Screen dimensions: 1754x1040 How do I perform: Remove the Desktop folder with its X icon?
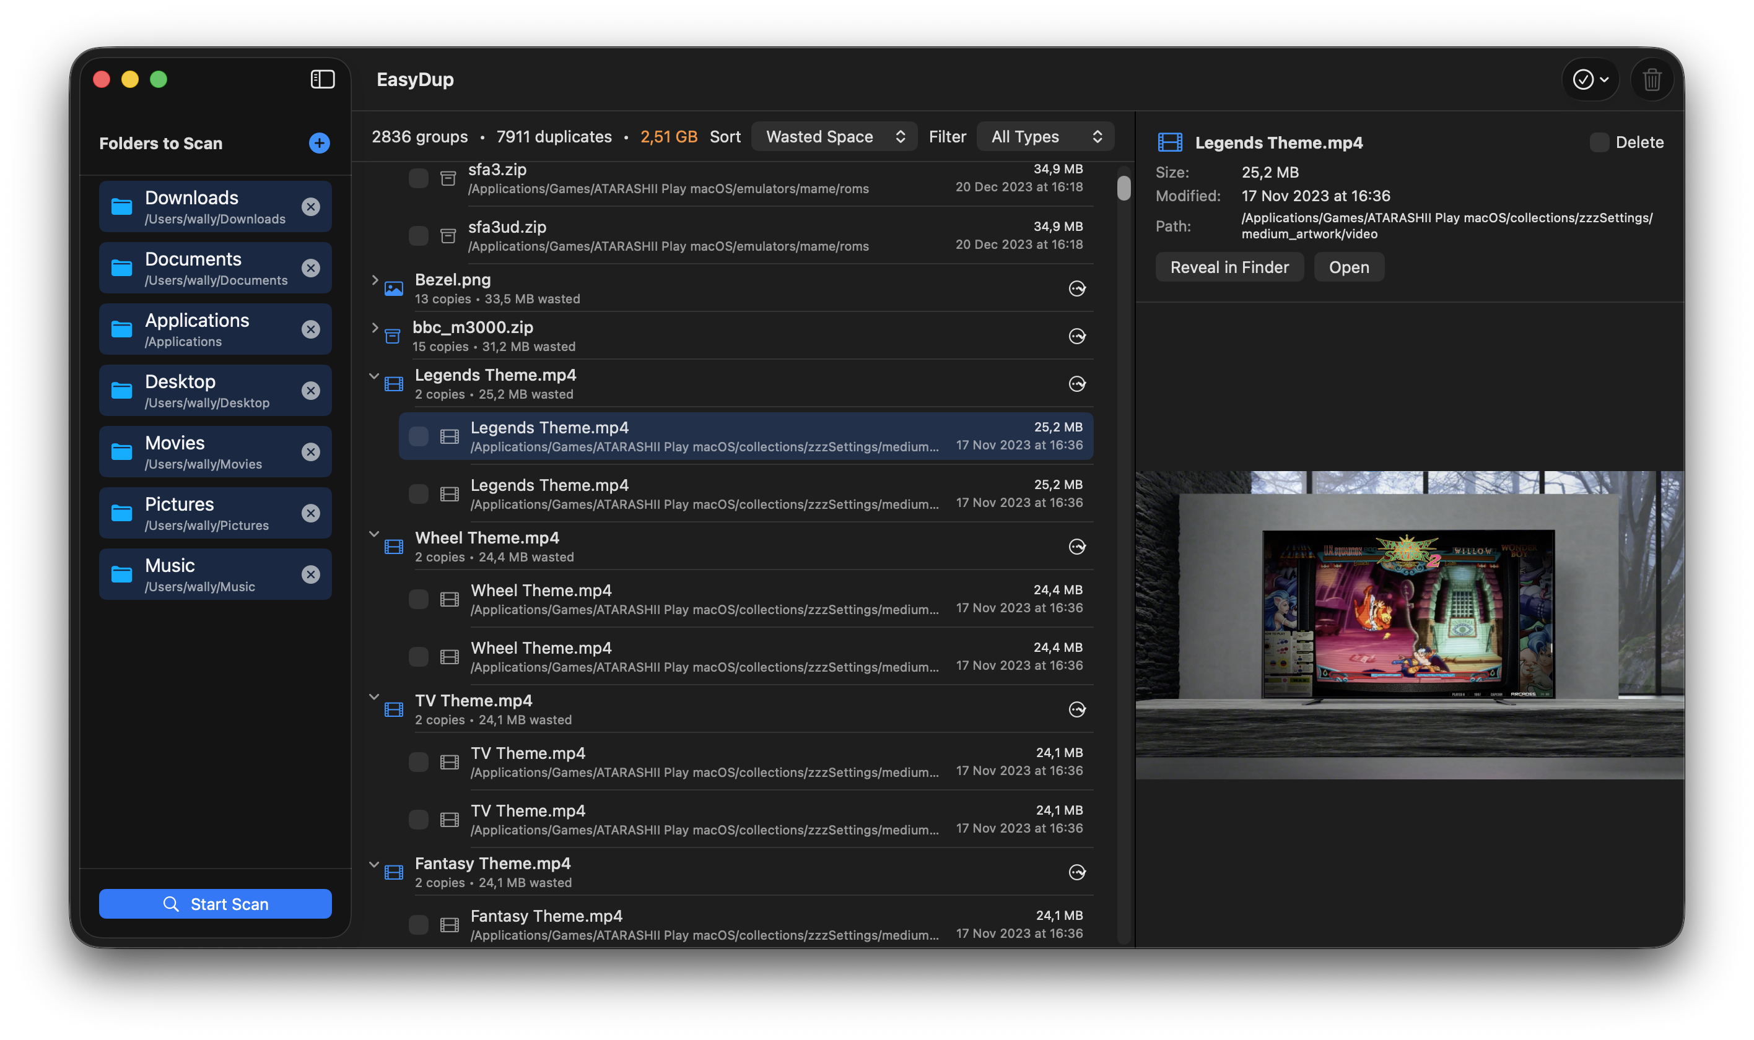tap(312, 391)
